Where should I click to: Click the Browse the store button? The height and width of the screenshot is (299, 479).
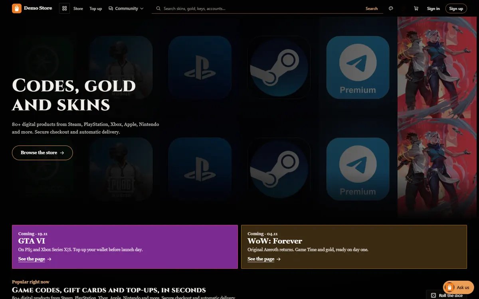coord(42,153)
